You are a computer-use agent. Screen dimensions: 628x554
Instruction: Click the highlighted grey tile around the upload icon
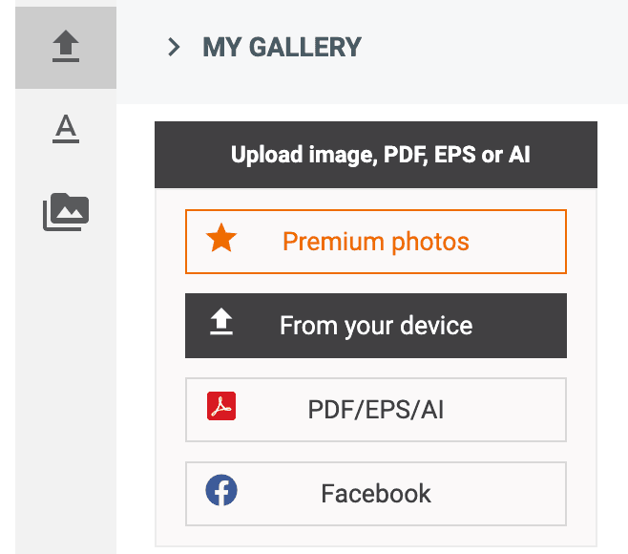(66, 48)
